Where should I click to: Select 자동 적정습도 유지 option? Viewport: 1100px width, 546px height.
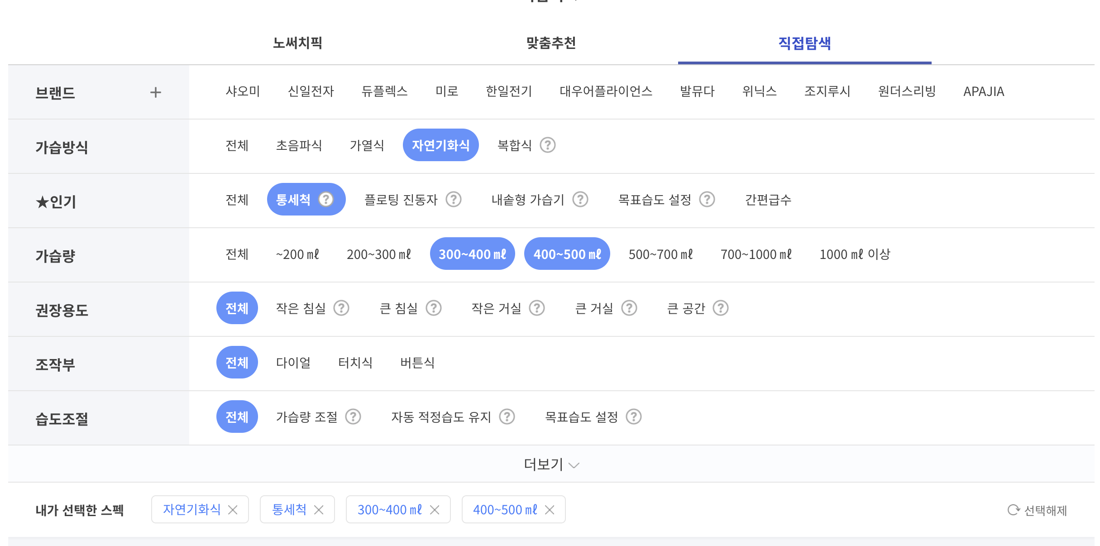click(x=441, y=417)
